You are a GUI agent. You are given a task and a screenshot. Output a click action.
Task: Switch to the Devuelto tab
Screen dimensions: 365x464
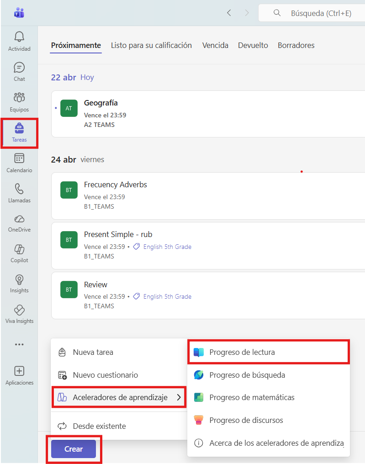[x=253, y=45]
